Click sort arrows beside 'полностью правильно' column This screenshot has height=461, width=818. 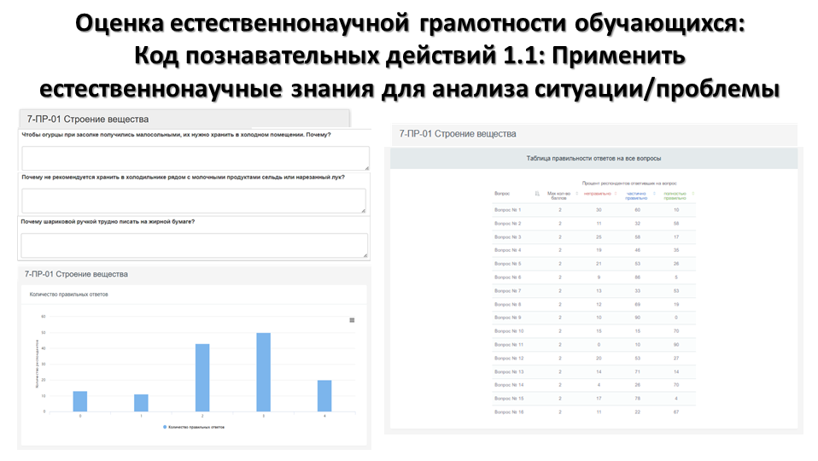(692, 194)
